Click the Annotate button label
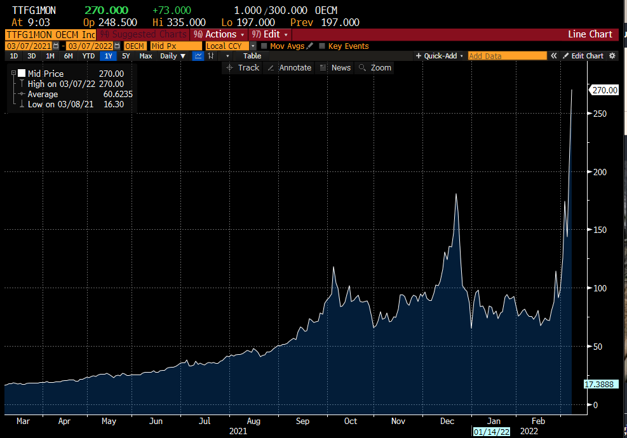The width and height of the screenshot is (627, 438). (x=295, y=67)
